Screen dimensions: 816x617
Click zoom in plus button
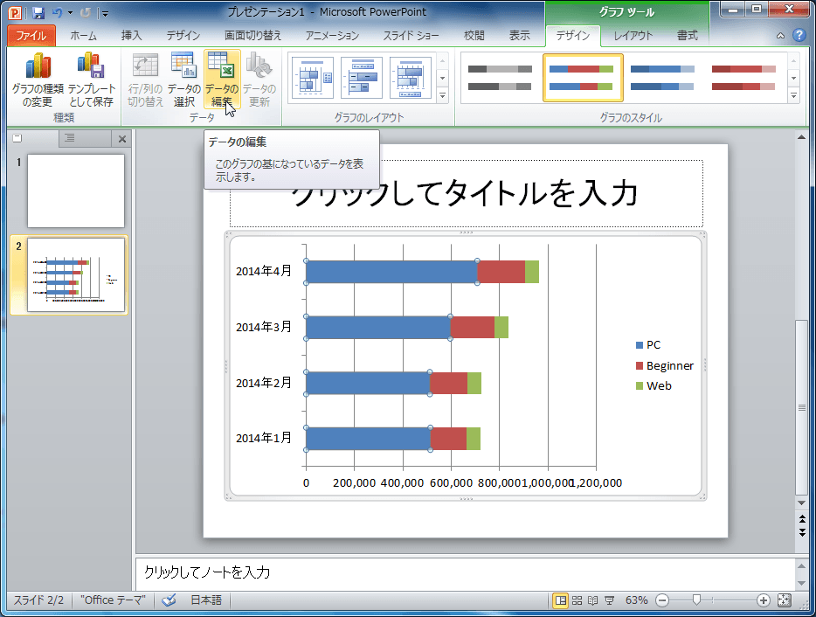click(763, 600)
